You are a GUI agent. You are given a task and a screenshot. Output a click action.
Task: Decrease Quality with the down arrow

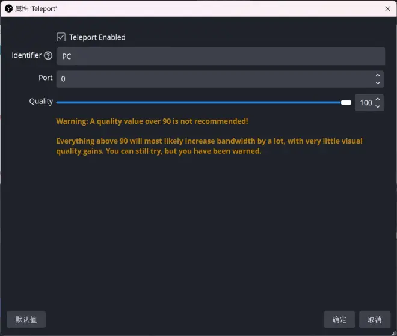378,106
